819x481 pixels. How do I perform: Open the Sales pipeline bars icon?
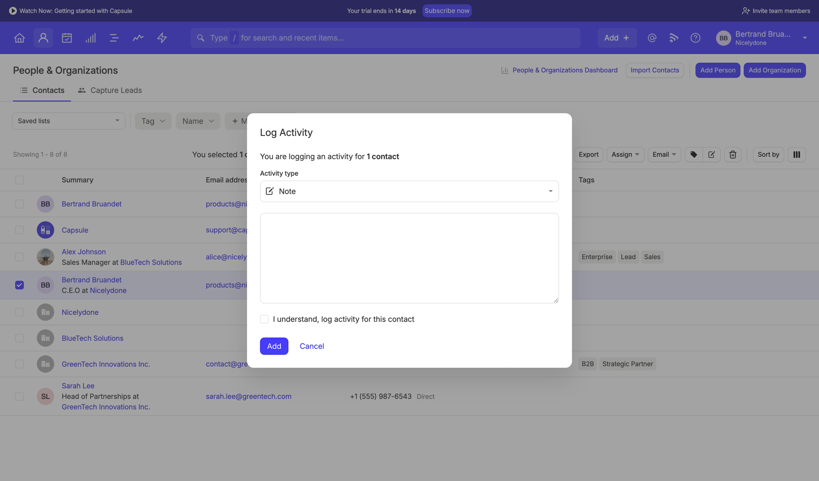90,38
